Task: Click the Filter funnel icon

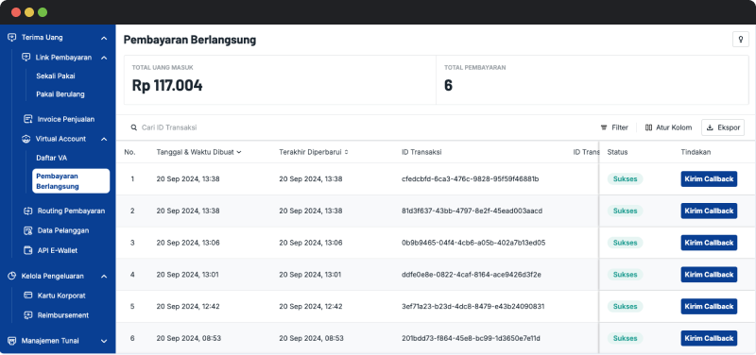Action: coord(604,127)
